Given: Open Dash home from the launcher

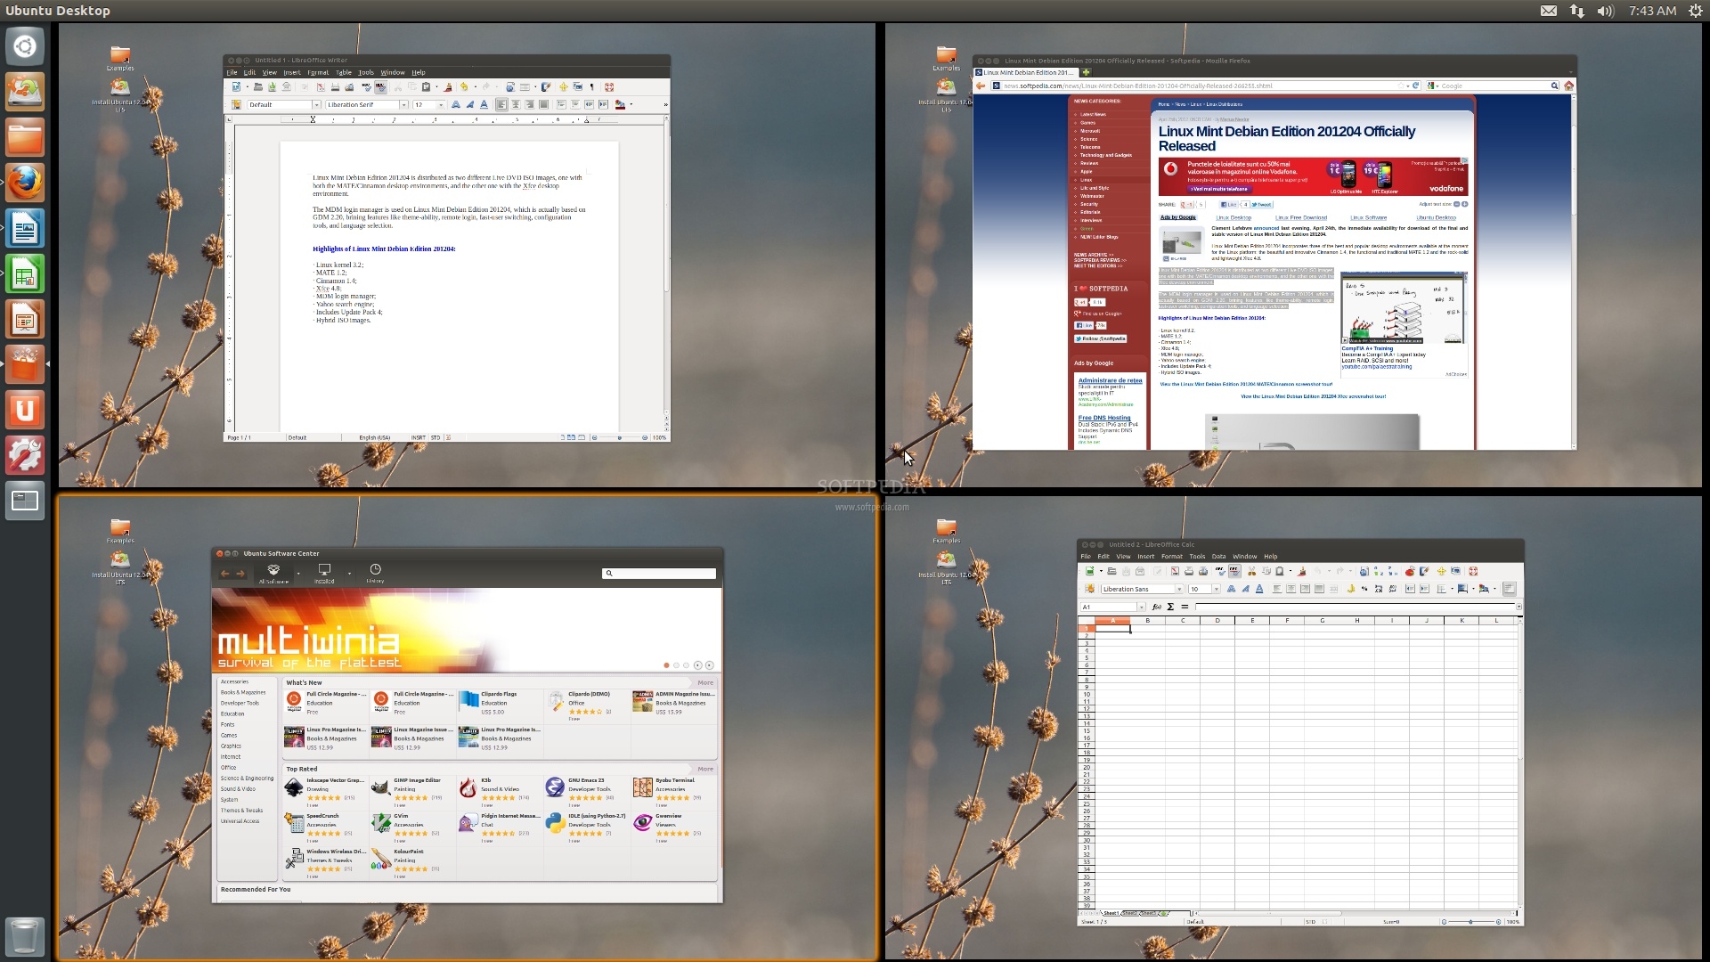Looking at the screenshot, I should [x=25, y=45].
